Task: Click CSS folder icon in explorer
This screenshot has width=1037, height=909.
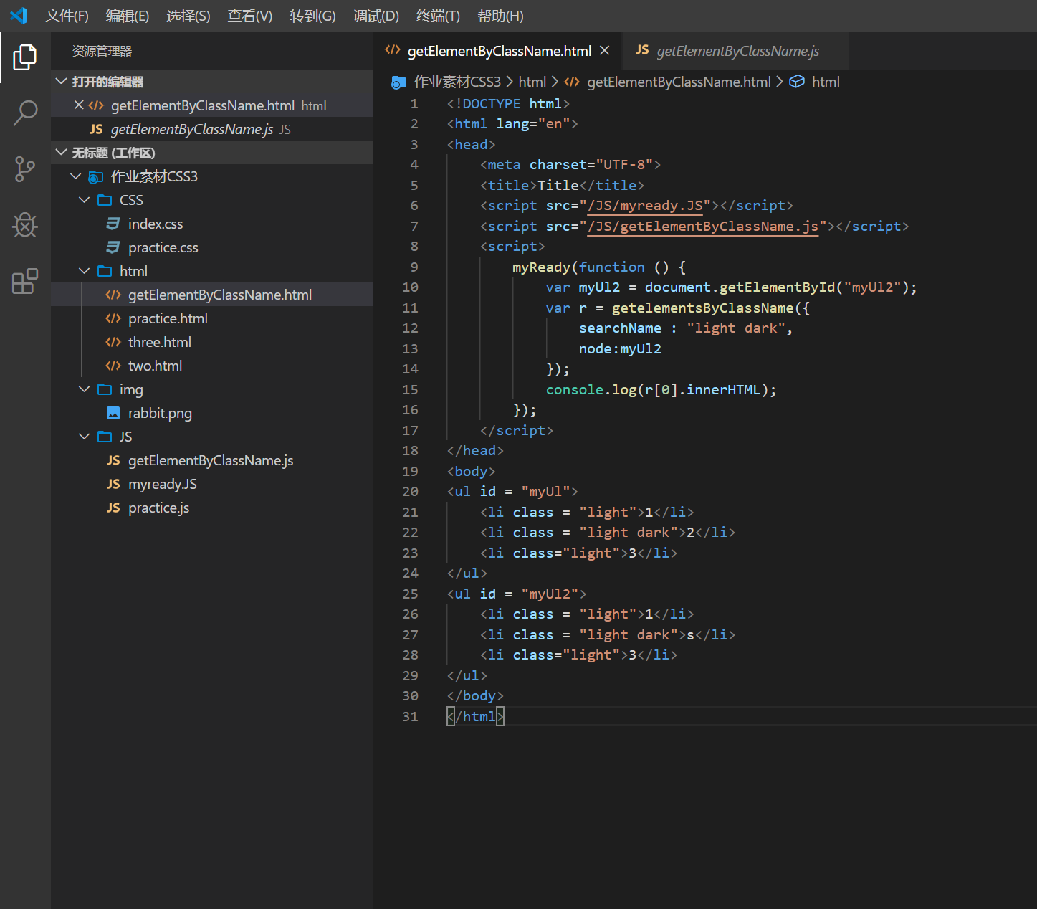Action: tap(105, 200)
